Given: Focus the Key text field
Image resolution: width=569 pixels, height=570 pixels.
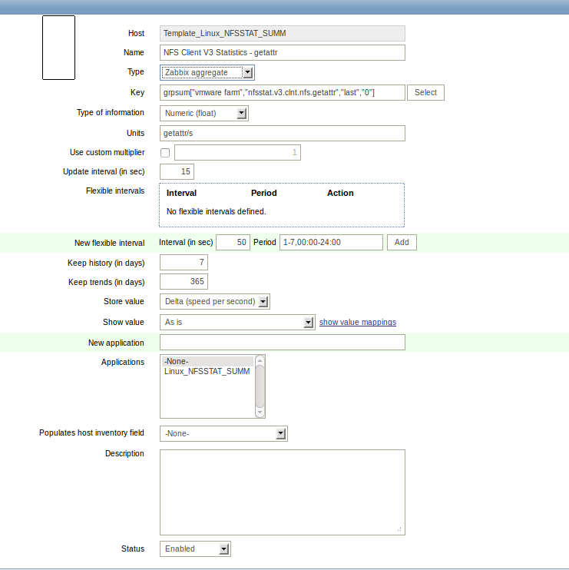Looking at the screenshot, I should click(x=283, y=92).
